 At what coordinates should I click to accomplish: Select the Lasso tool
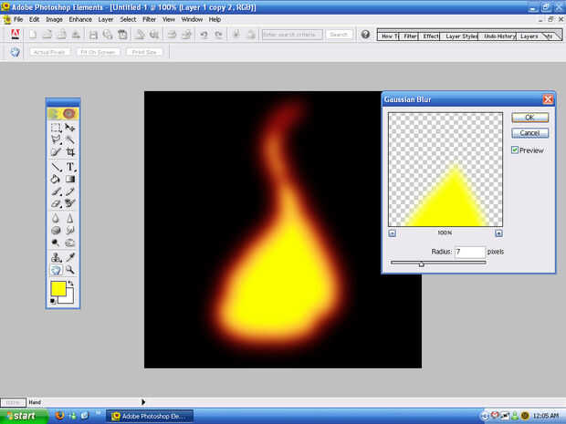coord(56,140)
